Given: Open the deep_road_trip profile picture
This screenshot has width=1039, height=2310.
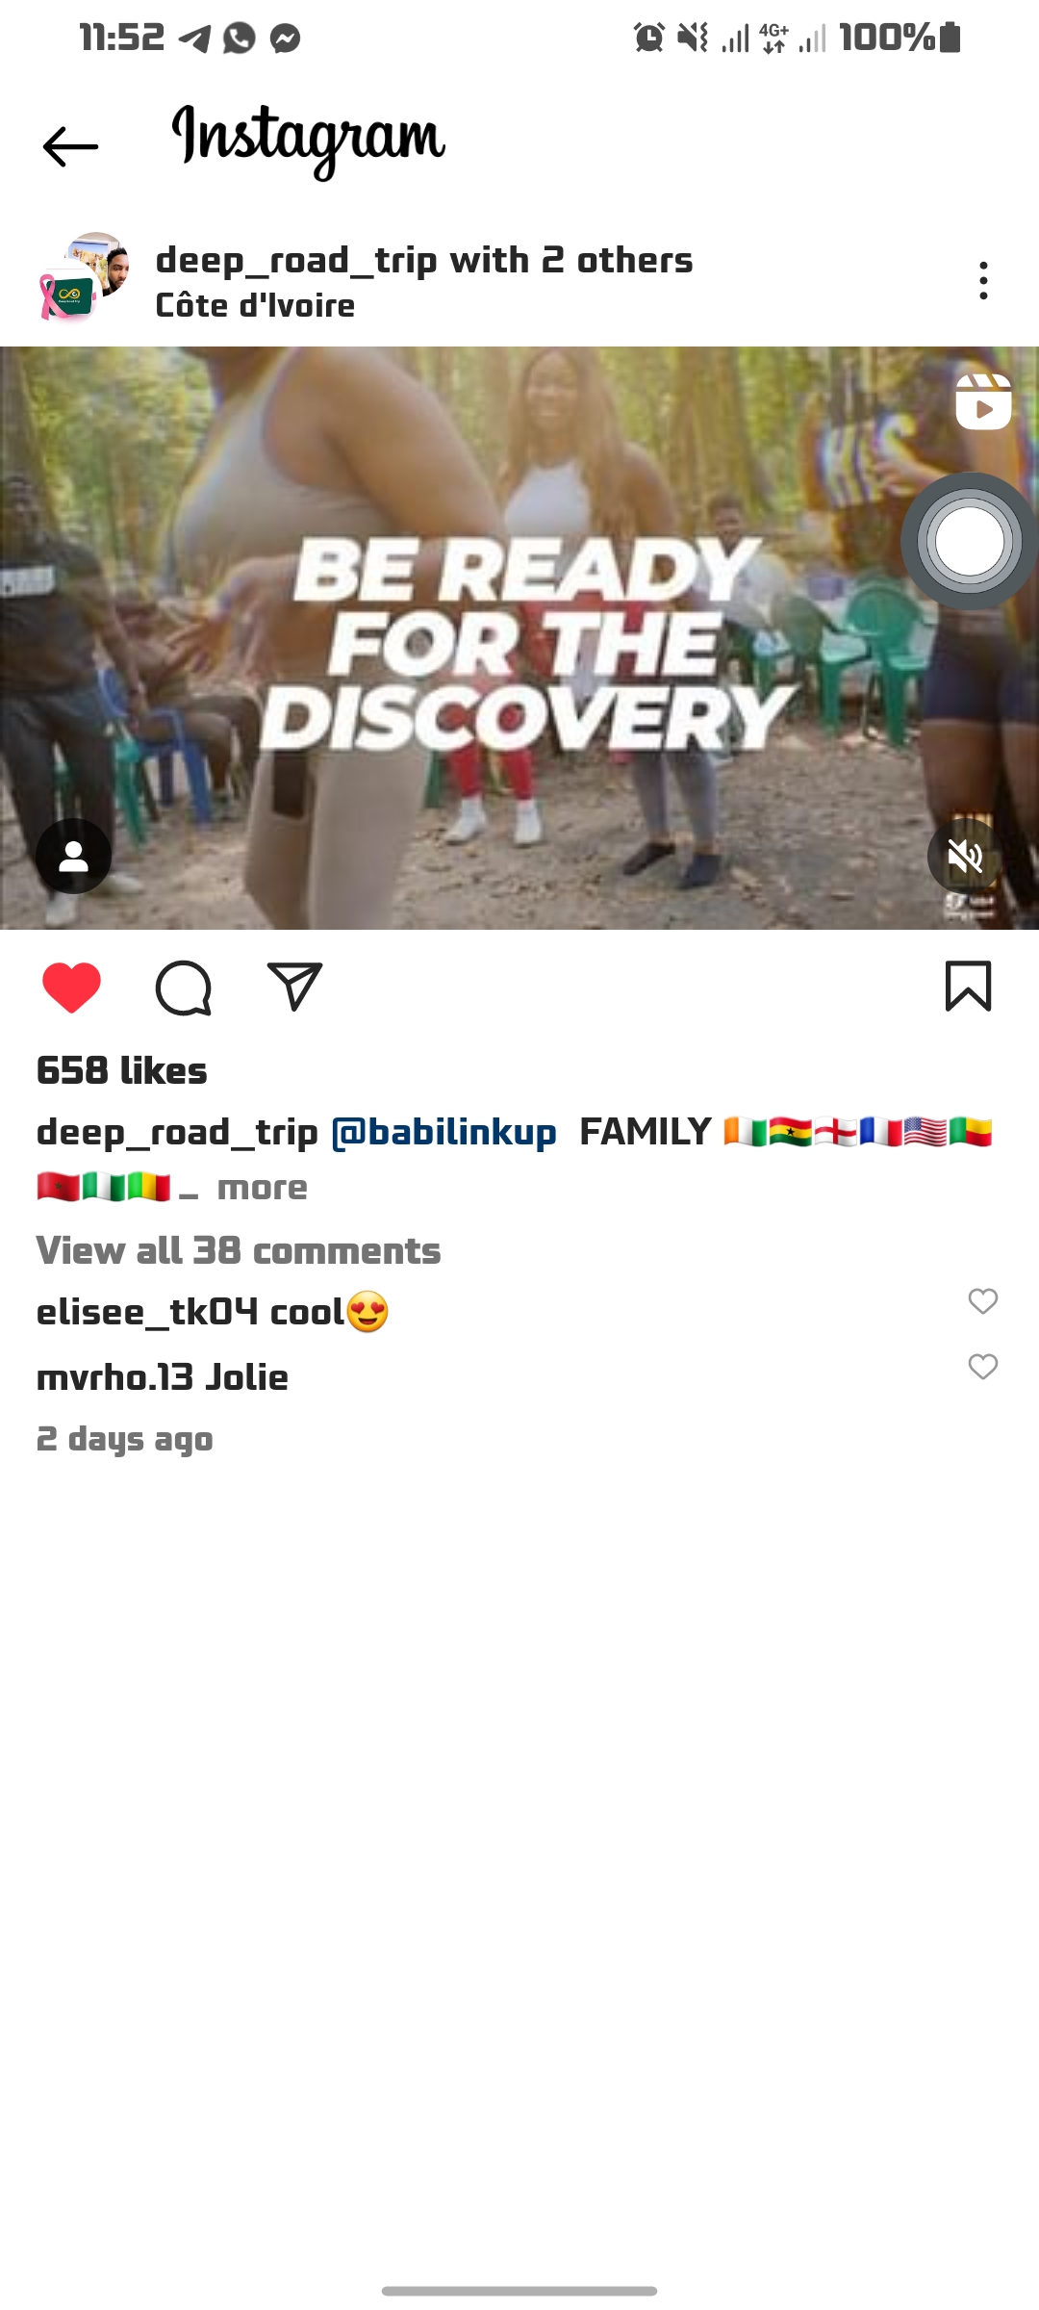Looking at the screenshot, I should click(84, 277).
